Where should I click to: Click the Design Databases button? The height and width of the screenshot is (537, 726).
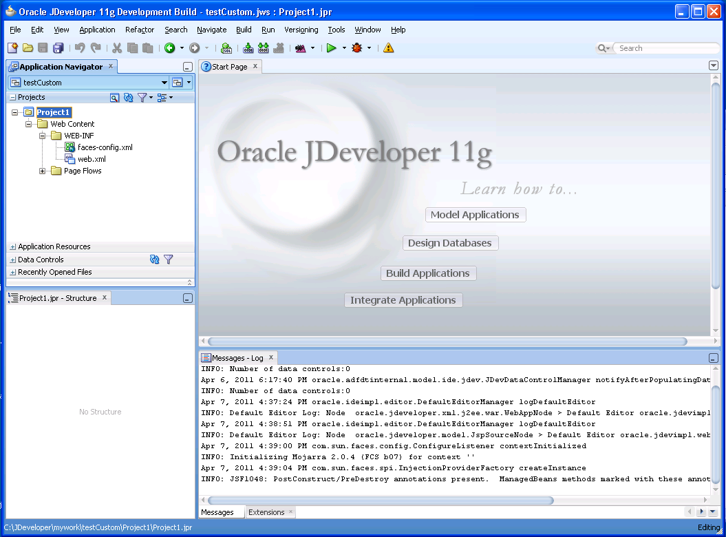tap(449, 243)
